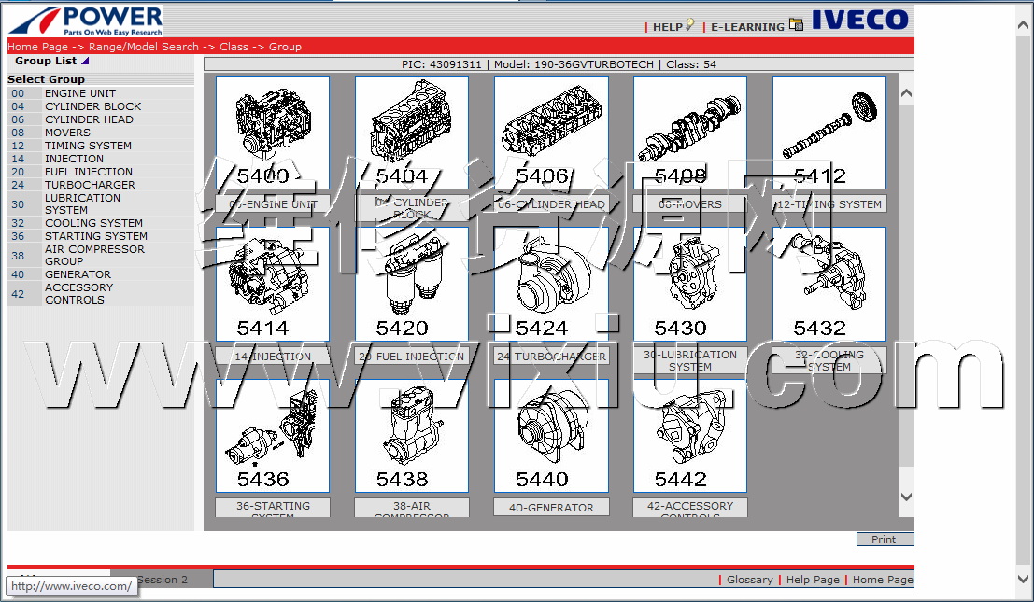Open the E-LEARNING folder icon

coord(796,25)
